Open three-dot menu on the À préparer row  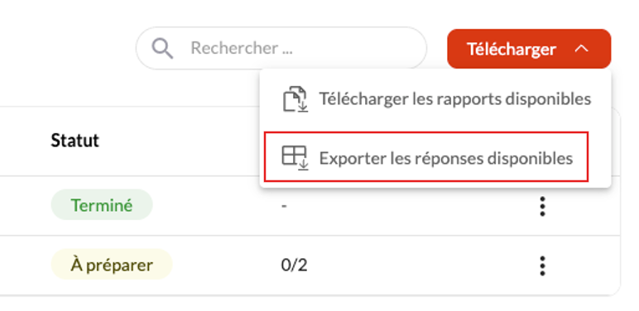point(542,266)
